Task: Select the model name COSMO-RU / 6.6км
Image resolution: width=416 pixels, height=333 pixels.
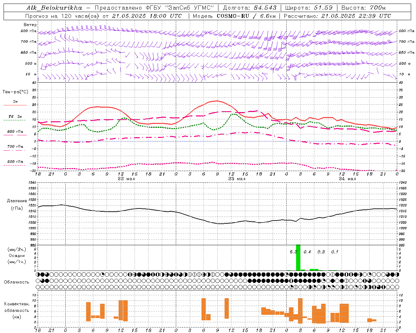Action: click(246, 16)
